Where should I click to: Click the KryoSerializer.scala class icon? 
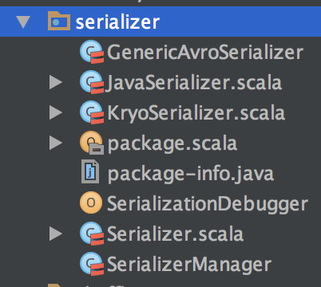click(92, 112)
